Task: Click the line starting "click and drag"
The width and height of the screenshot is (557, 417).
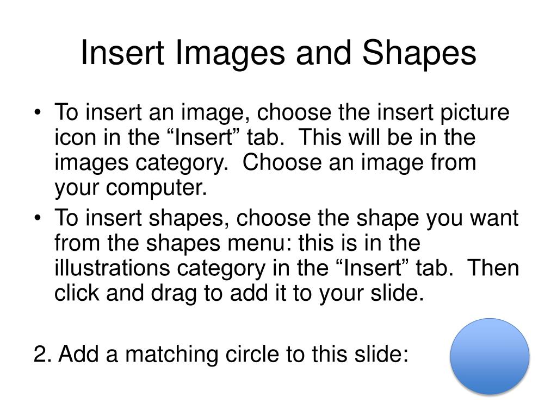Action: click(239, 294)
